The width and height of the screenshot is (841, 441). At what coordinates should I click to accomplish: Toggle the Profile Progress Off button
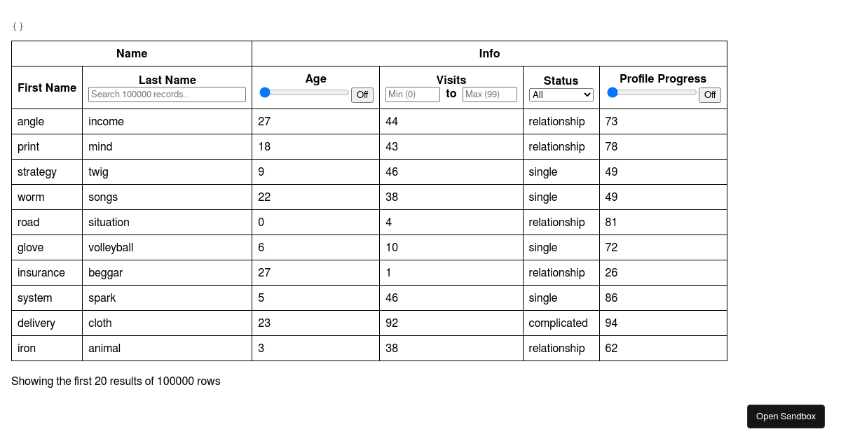click(x=710, y=94)
